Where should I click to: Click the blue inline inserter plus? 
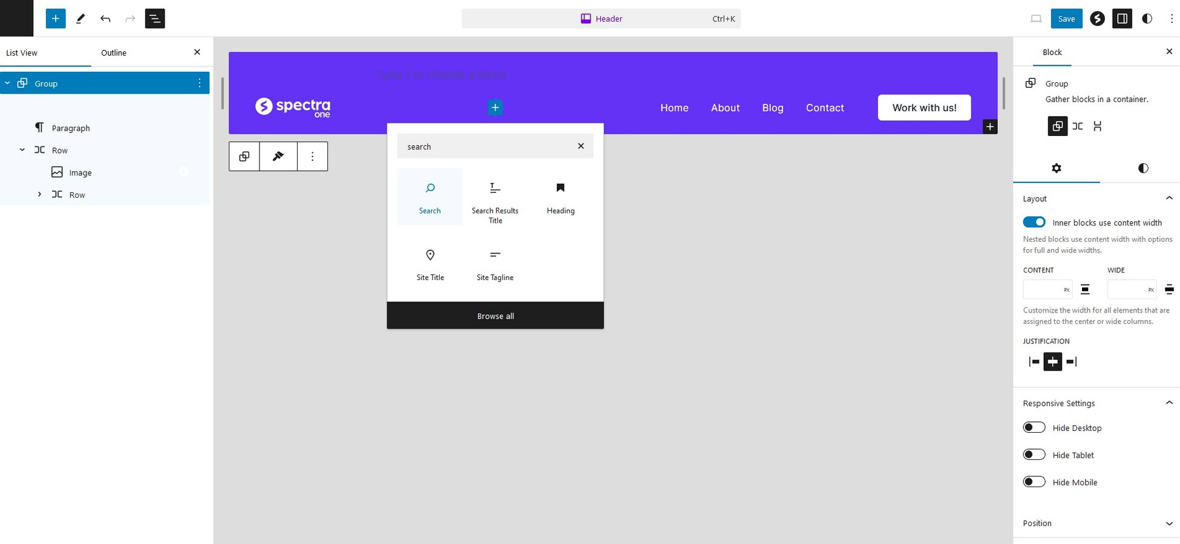[495, 108]
